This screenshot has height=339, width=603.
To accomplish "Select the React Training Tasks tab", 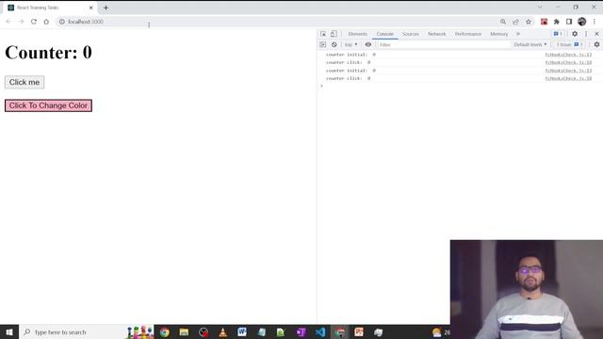I will pos(50,8).
